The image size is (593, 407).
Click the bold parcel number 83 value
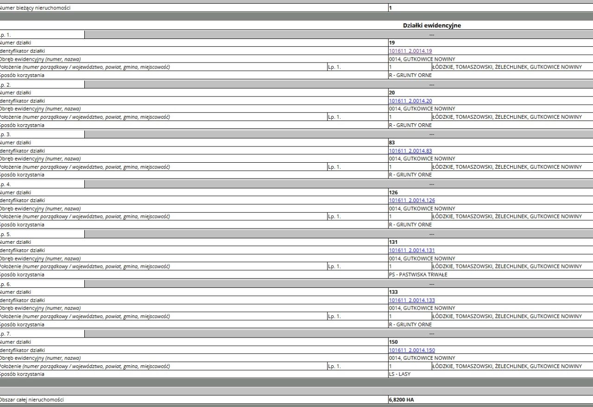click(392, 142)
